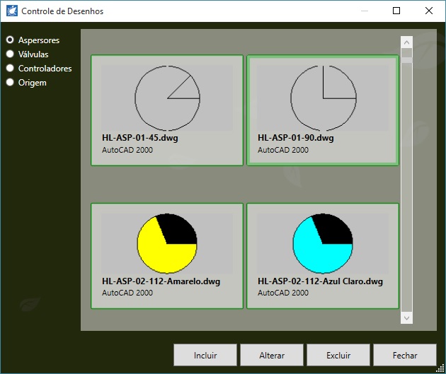Select the Origem radio button
Viewport: 446px width, 374px height.
[10, 83]
